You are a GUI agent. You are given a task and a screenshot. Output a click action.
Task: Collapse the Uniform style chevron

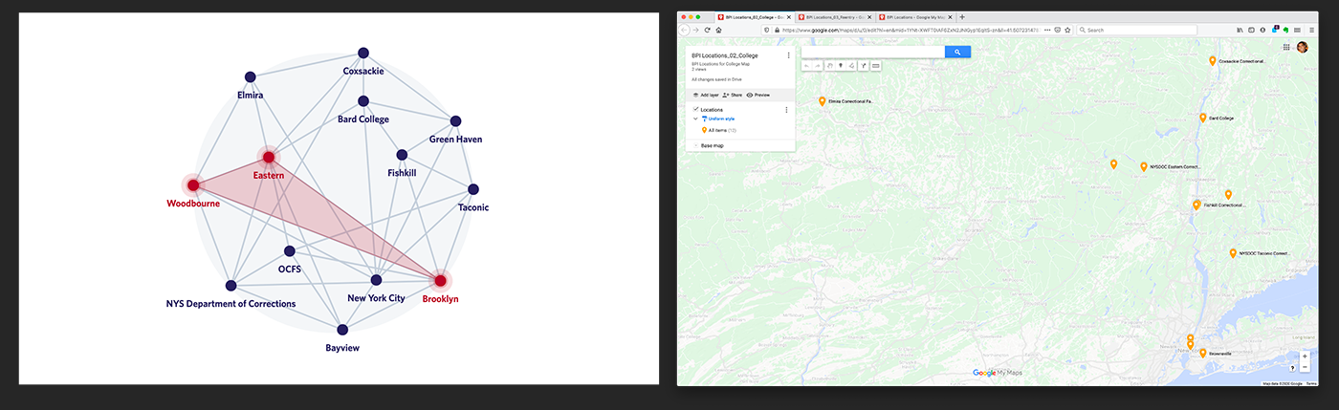click(696, 119)
